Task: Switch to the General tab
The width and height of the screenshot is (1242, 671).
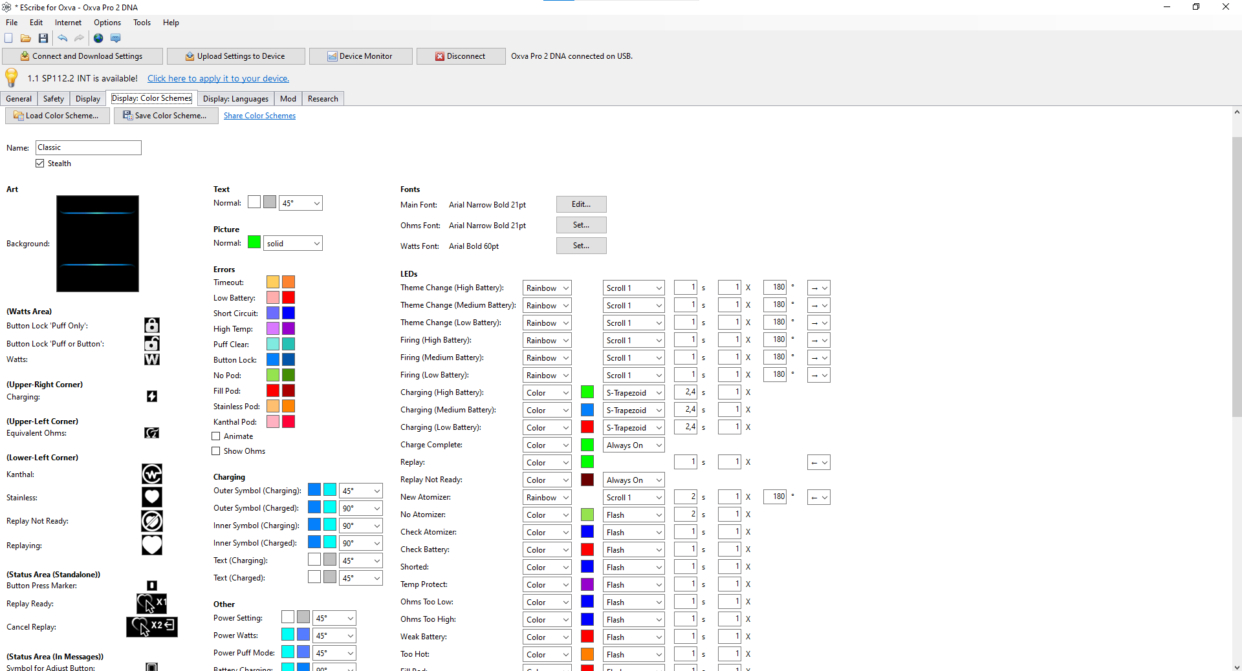Action: [19, 99]
